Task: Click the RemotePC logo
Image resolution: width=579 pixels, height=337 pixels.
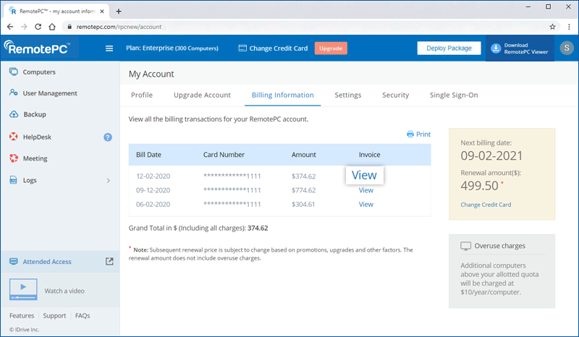Action: coord(37,48)
